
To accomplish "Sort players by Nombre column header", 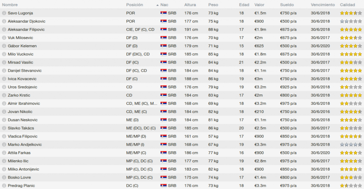I will point(10,5).
